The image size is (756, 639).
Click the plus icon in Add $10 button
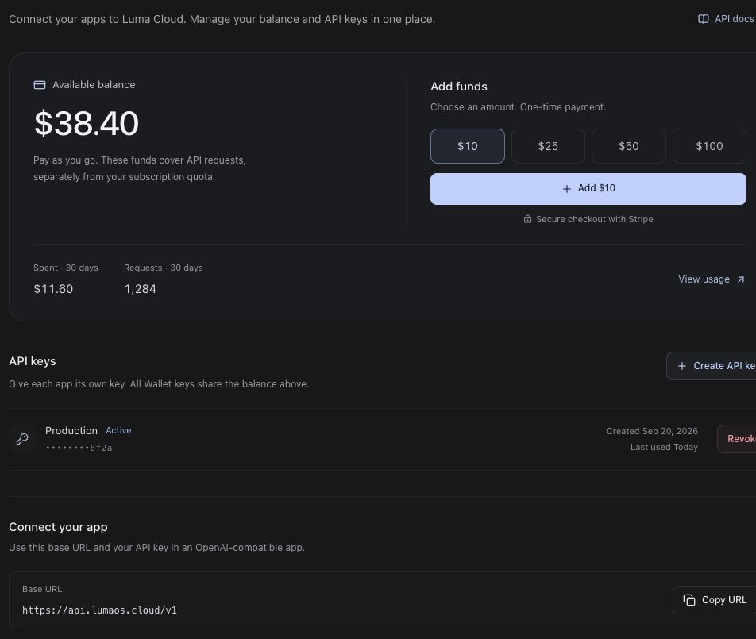[x=567, y=189]
